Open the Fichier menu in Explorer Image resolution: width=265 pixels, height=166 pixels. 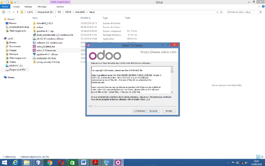[x=5, y=7]
